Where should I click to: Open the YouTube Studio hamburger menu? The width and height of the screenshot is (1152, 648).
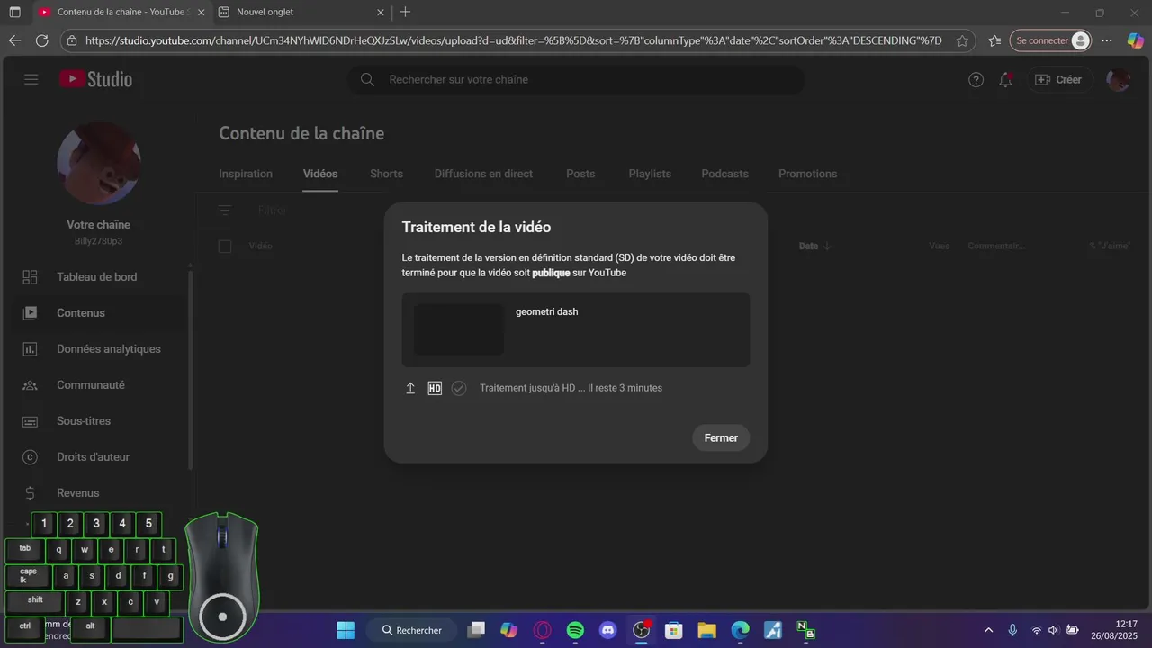tap(31, 79)
